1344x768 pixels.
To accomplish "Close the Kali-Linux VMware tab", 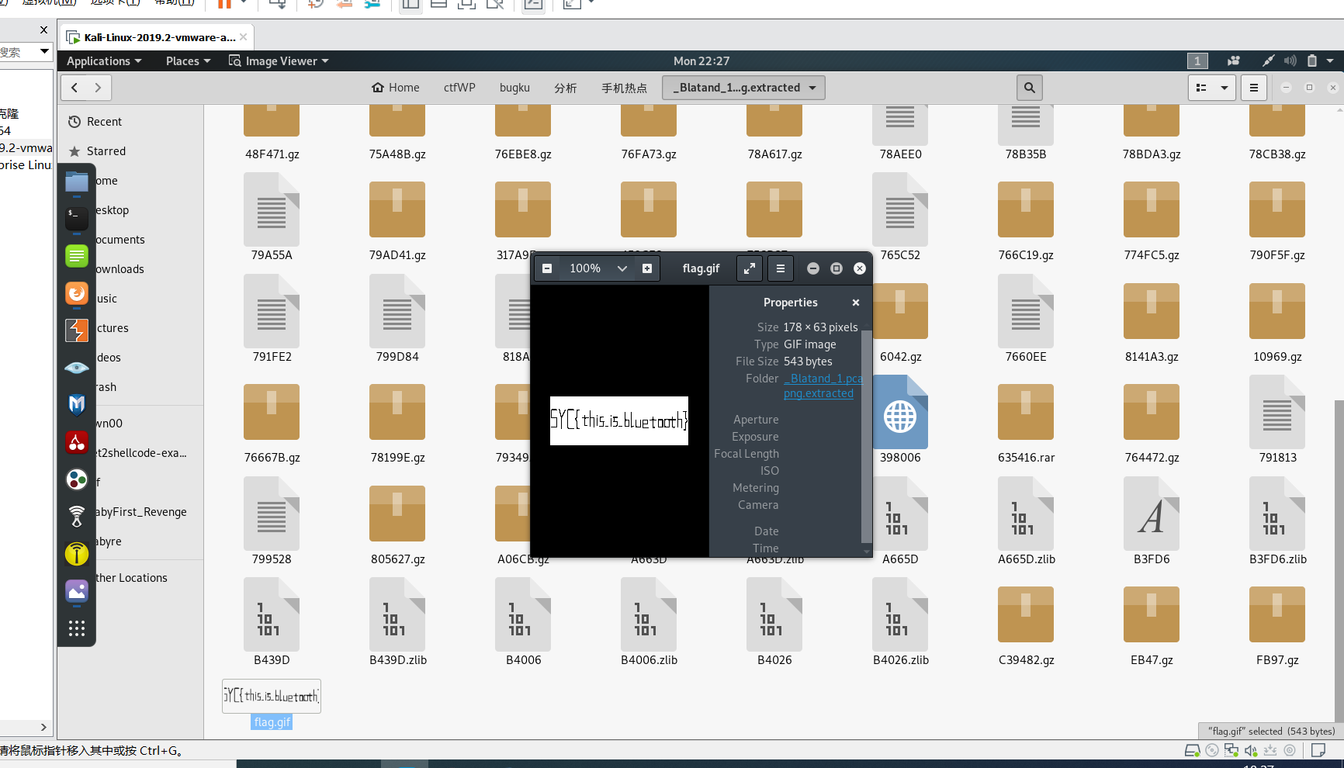I will [244, 37].
